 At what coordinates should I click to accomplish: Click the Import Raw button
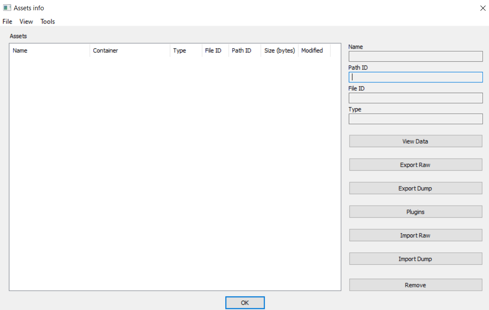tap(415, 235)
